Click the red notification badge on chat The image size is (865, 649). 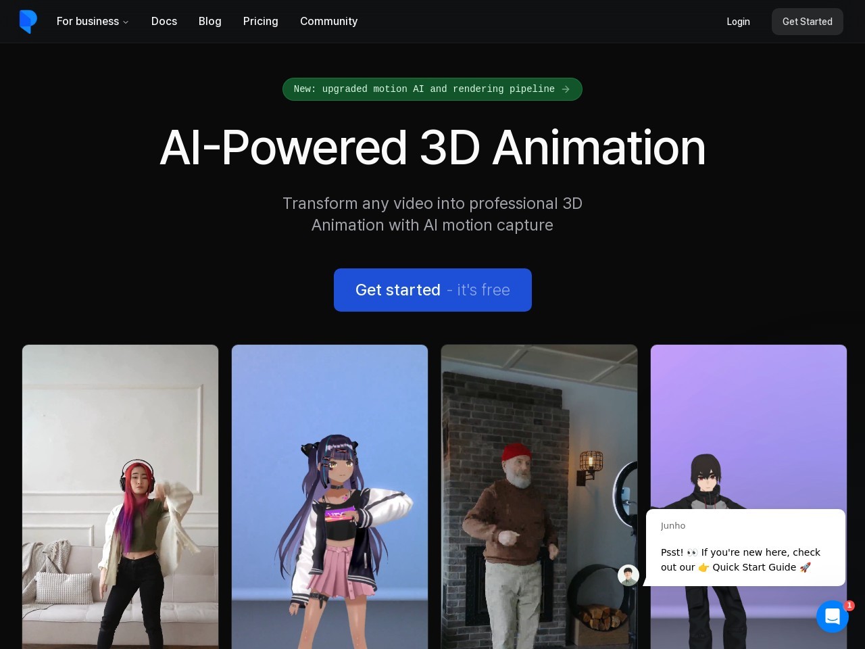pos(849,606)
